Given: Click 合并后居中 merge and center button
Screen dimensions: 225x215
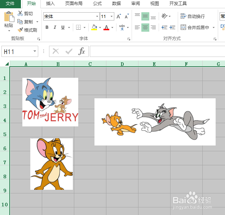Looking at the screenshot, I should (195, 27).
